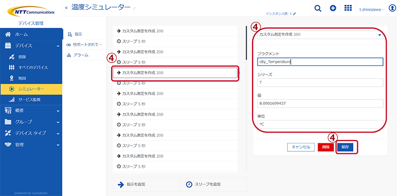This screenshot has width=397, height=196.
Task: Open the search magnifier icon
Action: pos(318,8)
